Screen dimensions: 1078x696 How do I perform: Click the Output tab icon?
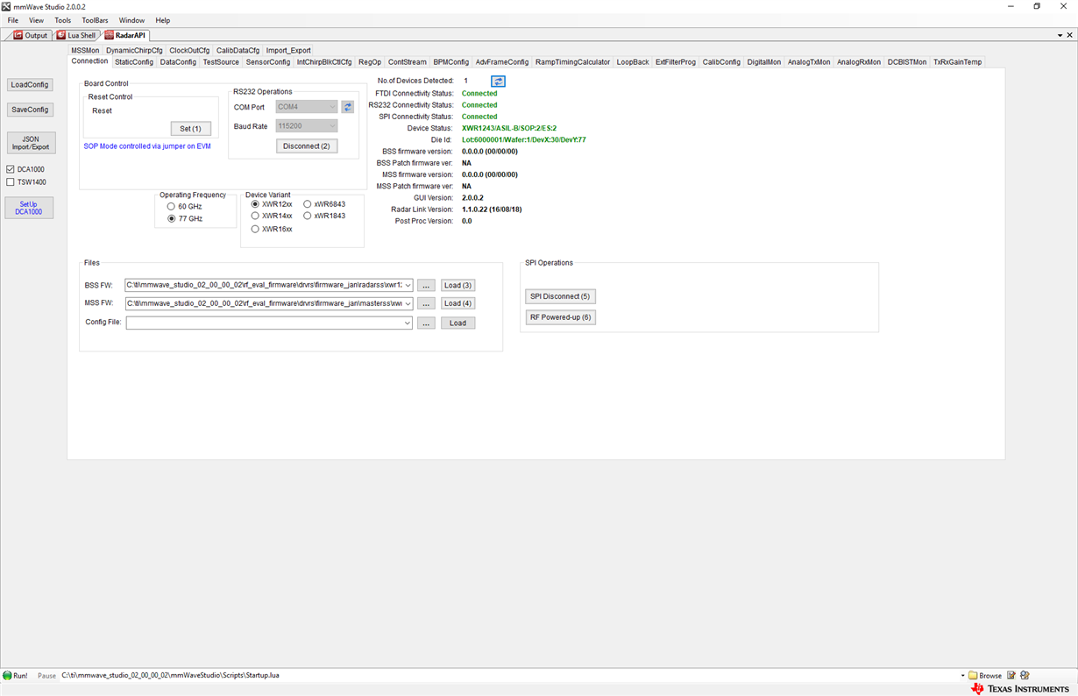[18, 36]
